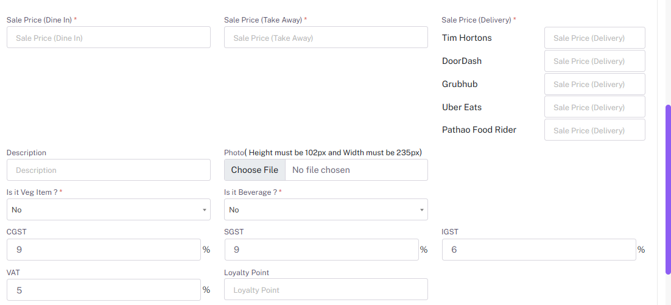Click the Sale Price (Dine In) field
Screen dimensions: 671x305
(x=108, y=38)
